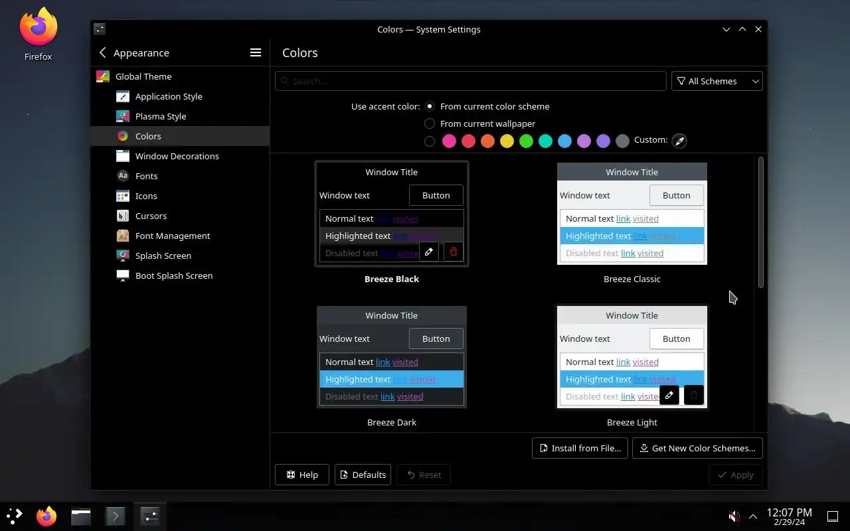Screen dimensions: 850x531
Task: Click the Icons category icon
Action: click(x=123, y=196)
